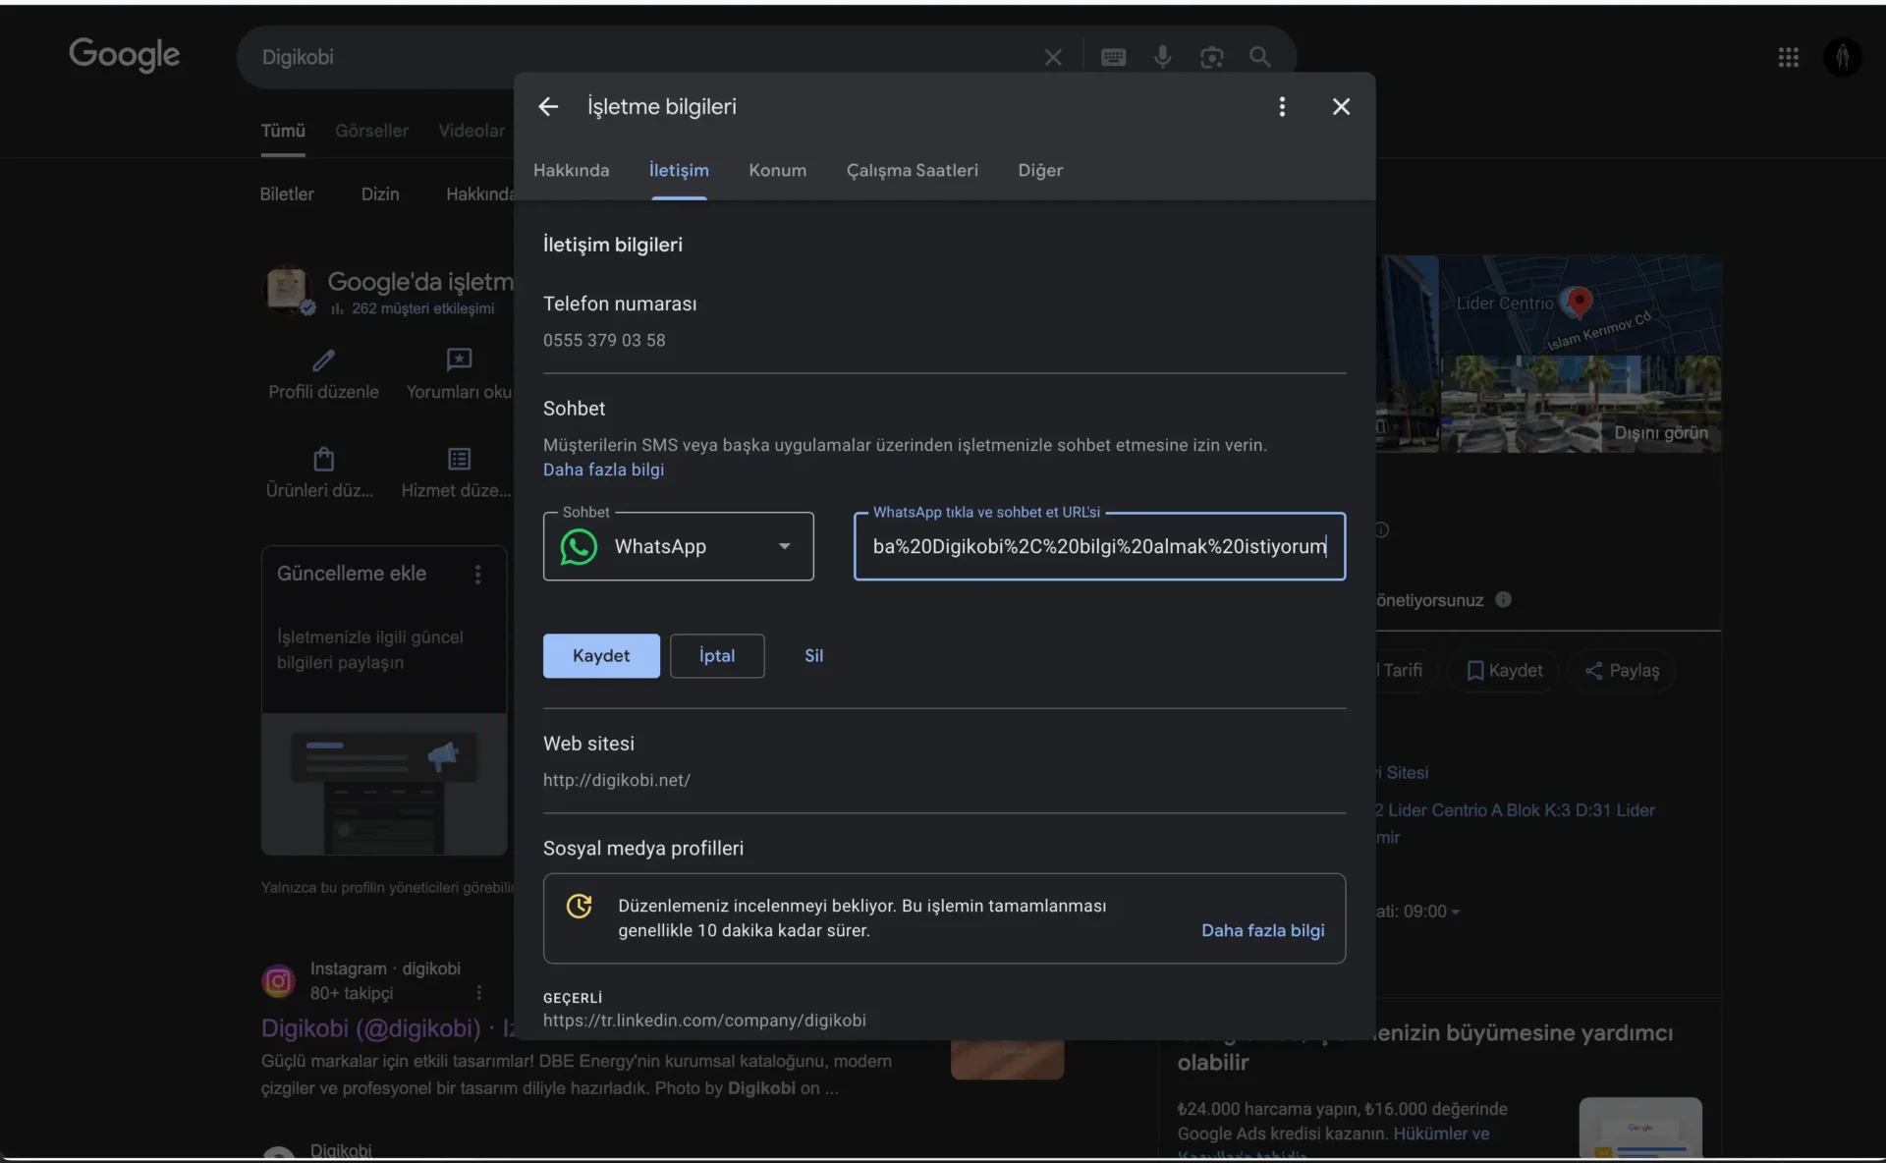
Task: Switch to Görseller search tab
Action: click(371, 130)
